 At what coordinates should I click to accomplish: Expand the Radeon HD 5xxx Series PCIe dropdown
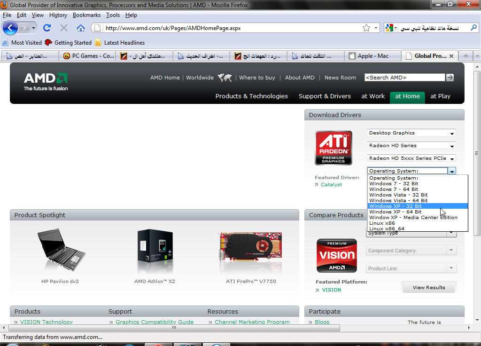coord(411,158)
